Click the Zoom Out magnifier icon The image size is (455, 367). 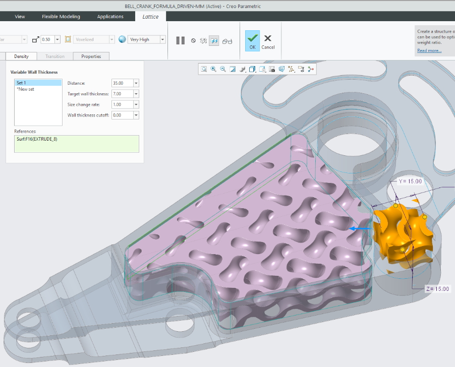(223, 69)
